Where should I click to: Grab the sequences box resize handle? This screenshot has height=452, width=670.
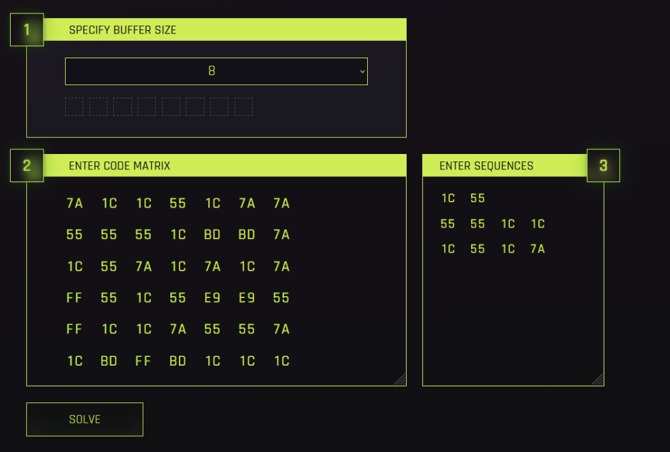tap(598, 380)
